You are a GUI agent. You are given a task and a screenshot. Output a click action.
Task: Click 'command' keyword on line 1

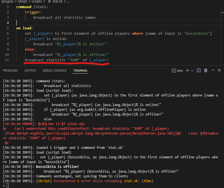click(x=24, y=7)
